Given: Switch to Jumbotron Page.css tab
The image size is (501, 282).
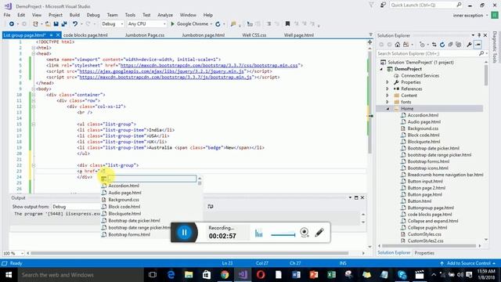Looking at the screenshot, I should [145, 35].
